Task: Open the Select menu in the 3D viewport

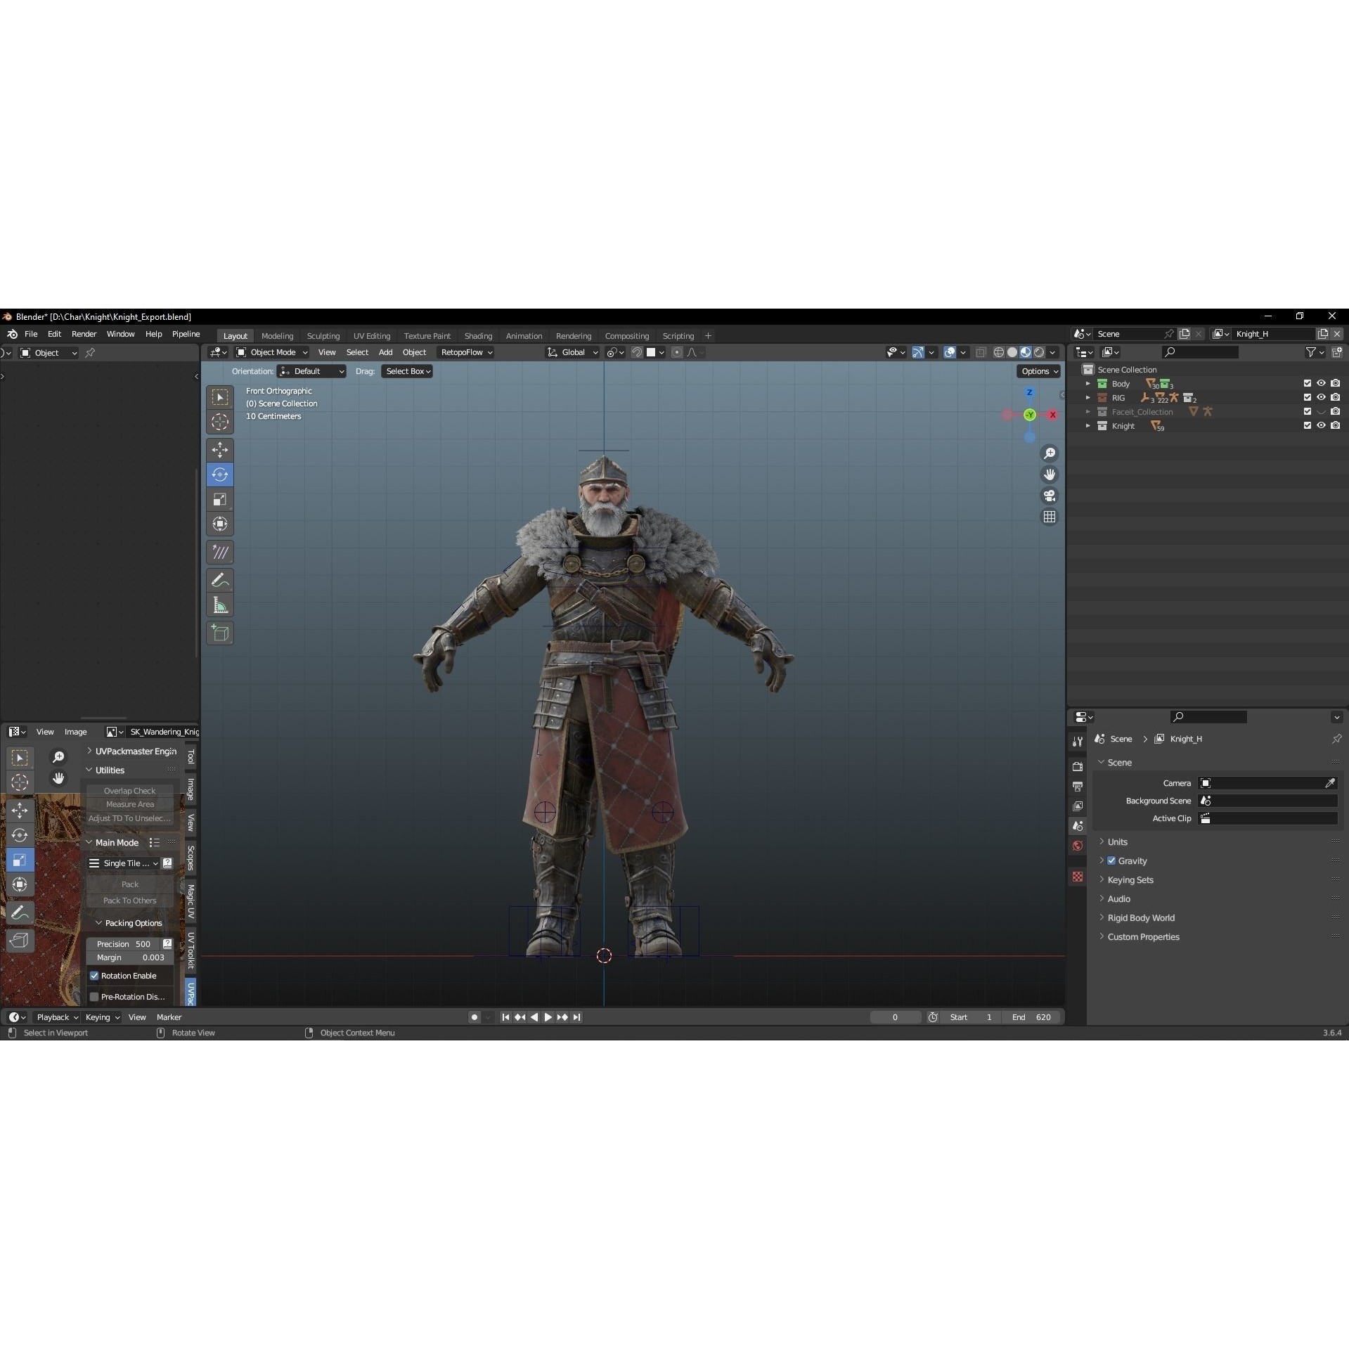Action: [x=357, y=352]
